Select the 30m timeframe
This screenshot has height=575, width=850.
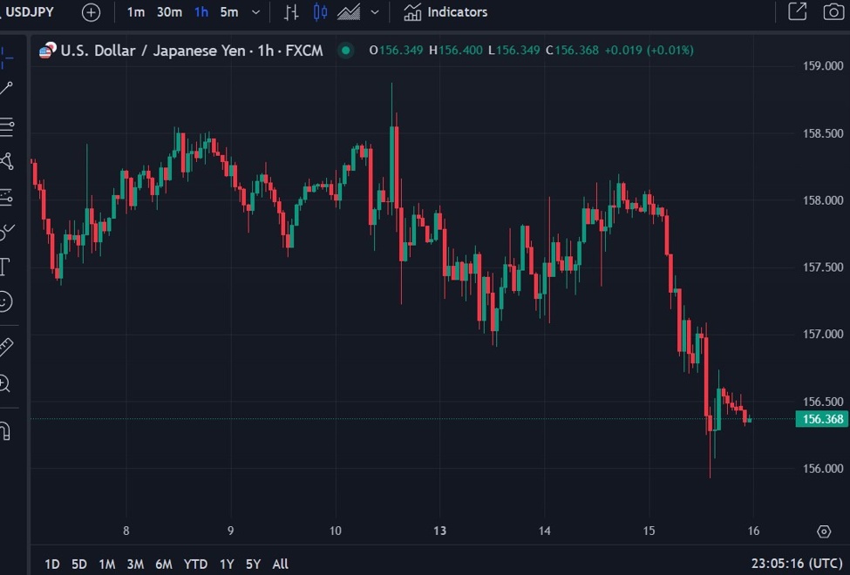tap(169, 12)
